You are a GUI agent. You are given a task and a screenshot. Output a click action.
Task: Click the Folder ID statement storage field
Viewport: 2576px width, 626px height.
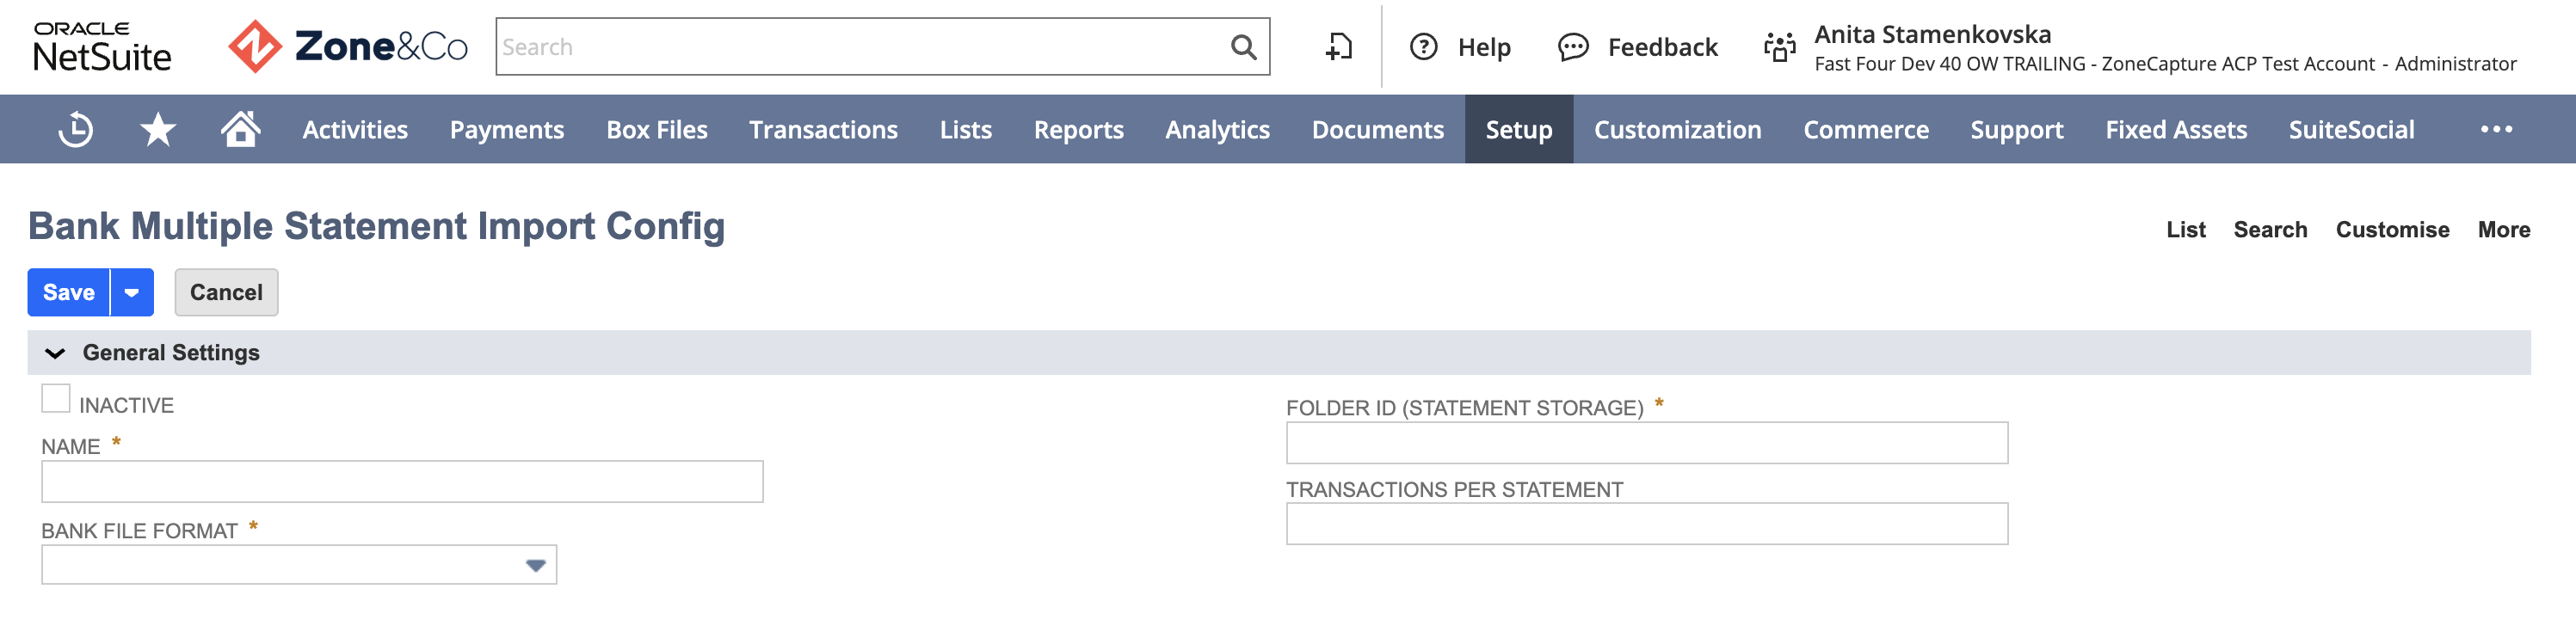click(1647, 443)
